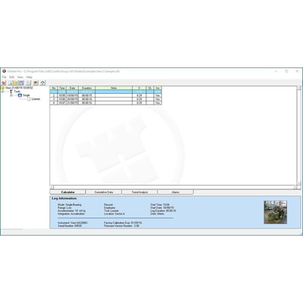The image size is (303, 303).
Task: Maximize the Vibdata Pro window
Action: coord(286,71)
